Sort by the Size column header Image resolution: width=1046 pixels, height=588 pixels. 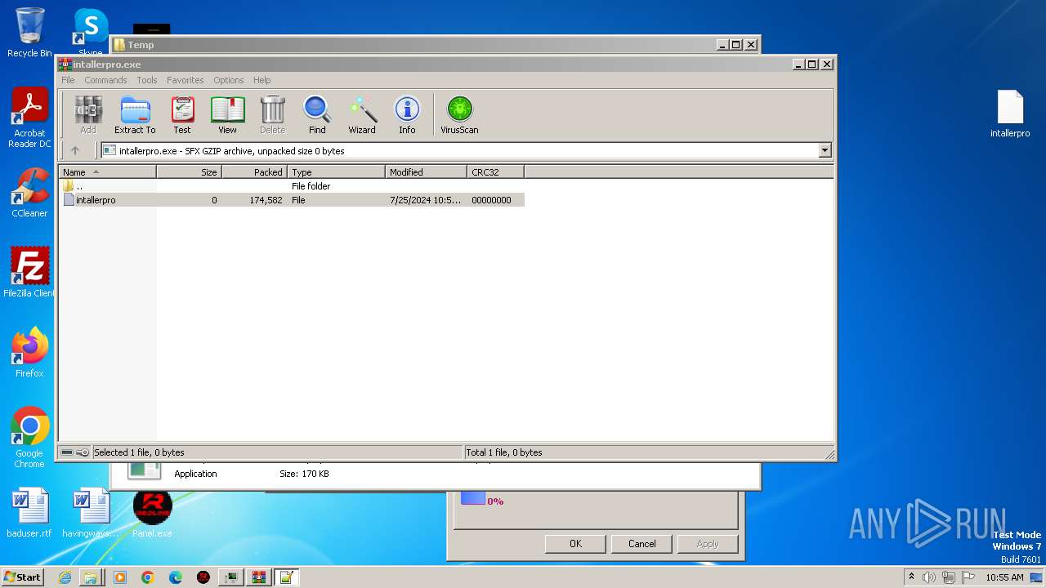click(190, 171)
